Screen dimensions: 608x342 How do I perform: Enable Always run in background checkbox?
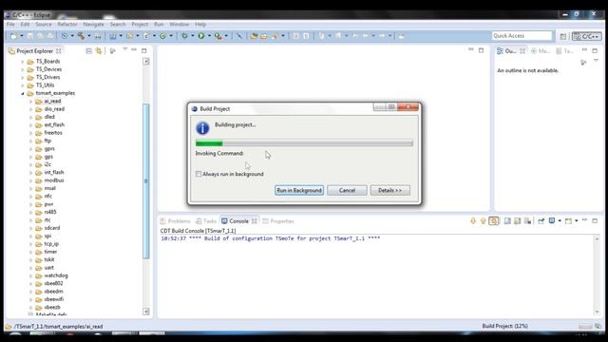[199, 174]
